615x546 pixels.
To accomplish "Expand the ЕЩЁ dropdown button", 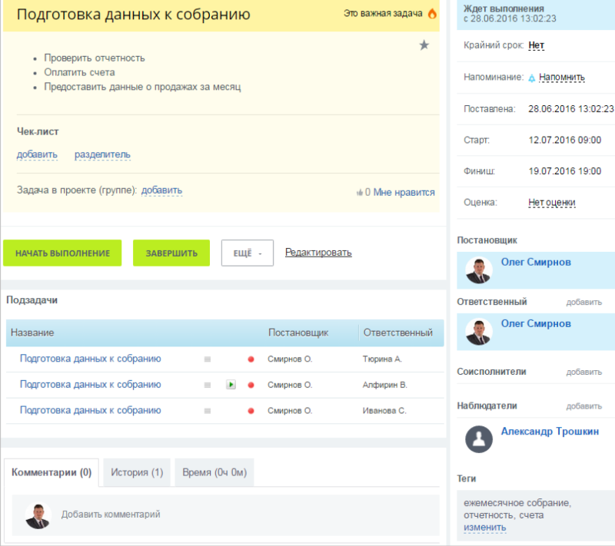I will (248, 253).
